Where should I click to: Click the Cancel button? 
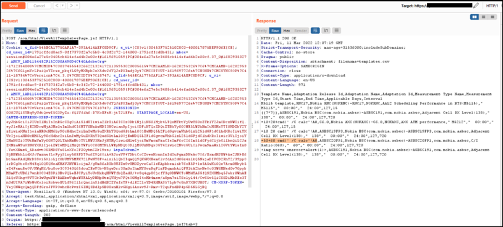[x=39, y=6]
